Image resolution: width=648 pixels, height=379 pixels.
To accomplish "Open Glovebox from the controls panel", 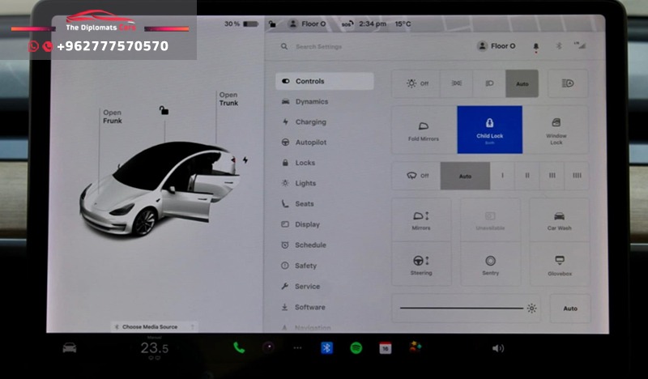I will pyautogui.click(x=559, y=265).
